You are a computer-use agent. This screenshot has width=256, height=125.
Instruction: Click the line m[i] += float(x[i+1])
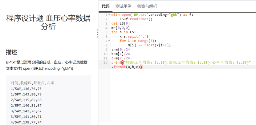pyautogui.click(x=149, y=45)
